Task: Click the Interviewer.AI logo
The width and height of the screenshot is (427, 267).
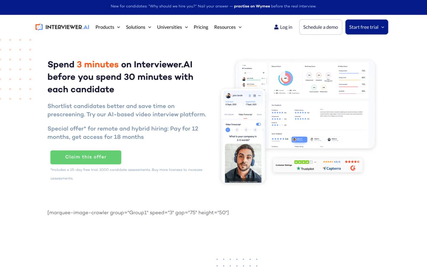Action: coord(62,27)
